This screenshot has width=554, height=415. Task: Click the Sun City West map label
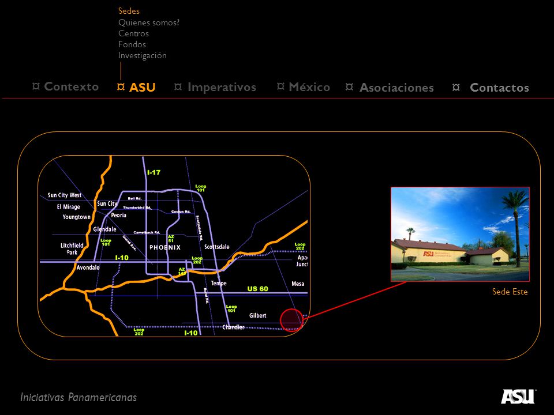point(65,195)
